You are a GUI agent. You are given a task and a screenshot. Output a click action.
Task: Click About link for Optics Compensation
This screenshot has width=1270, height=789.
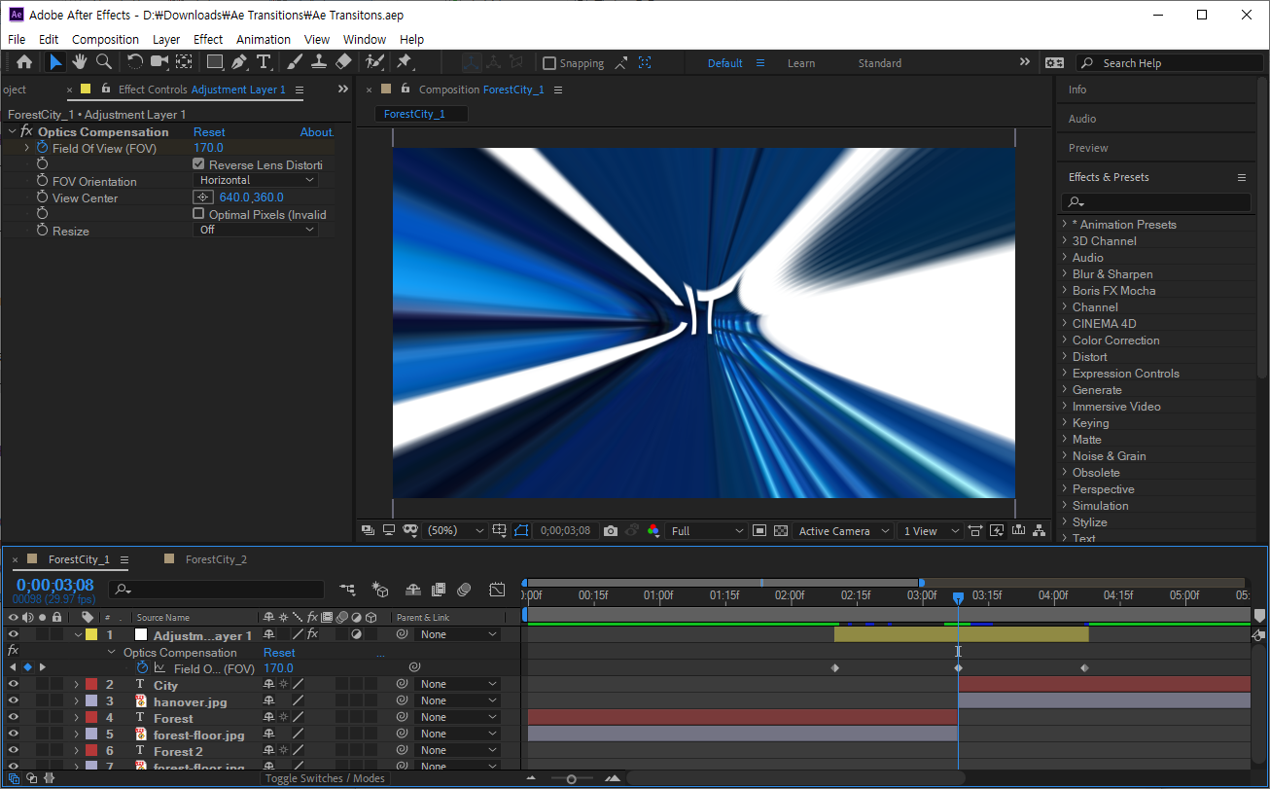pyautogui.click(x=317, y=132)
